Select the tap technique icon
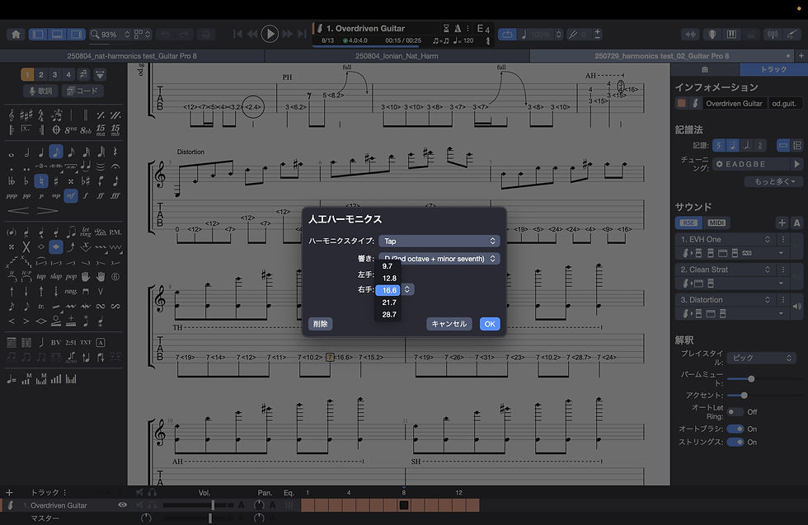Screen dimensions: 808x525 click(41, 277)
